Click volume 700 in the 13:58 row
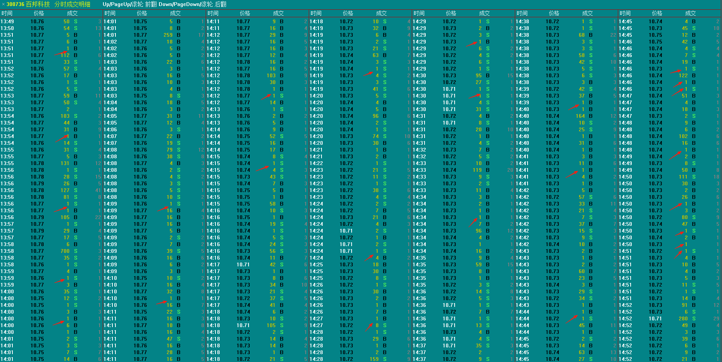 65,251
